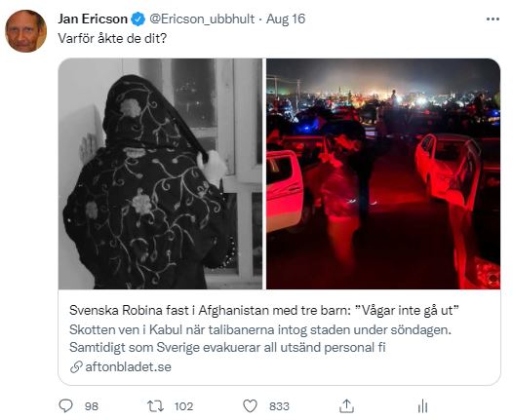
Task: Open the red-lit night street photo
Action: (383, 173)
